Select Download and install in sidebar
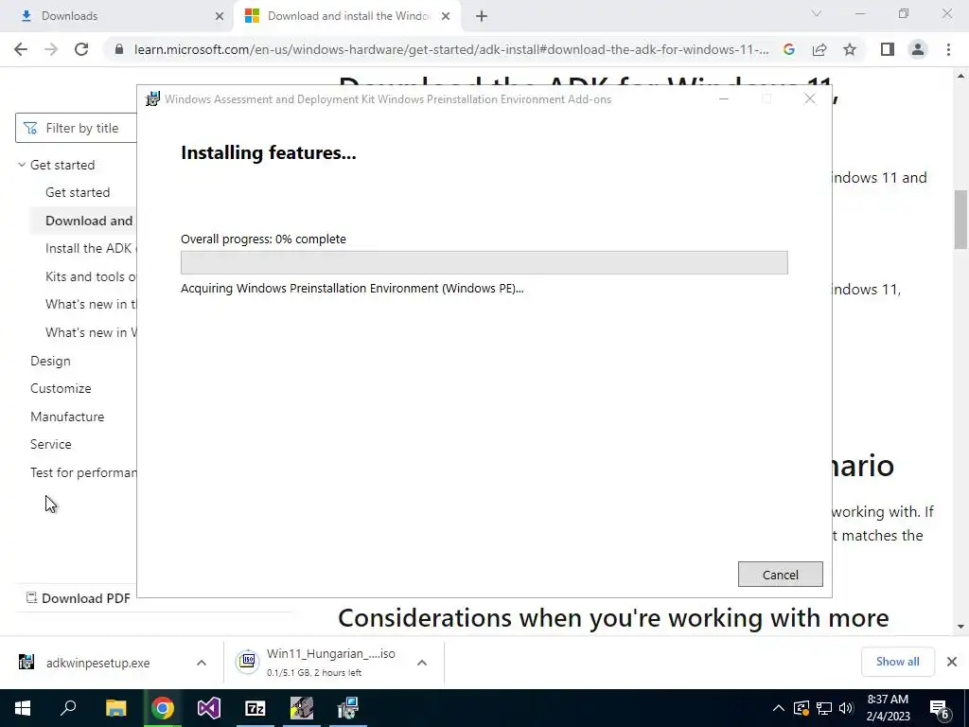Viewport: 969px width, 727px height. tap(89, 221)
